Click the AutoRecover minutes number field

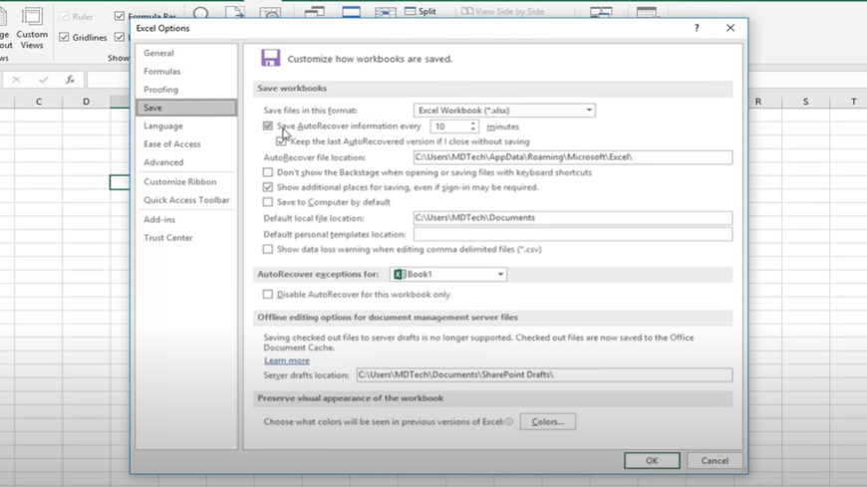pos(449,126)
